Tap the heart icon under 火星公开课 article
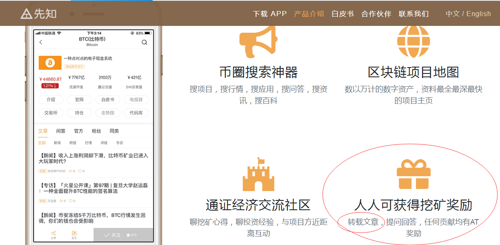 tap(71, 201)
